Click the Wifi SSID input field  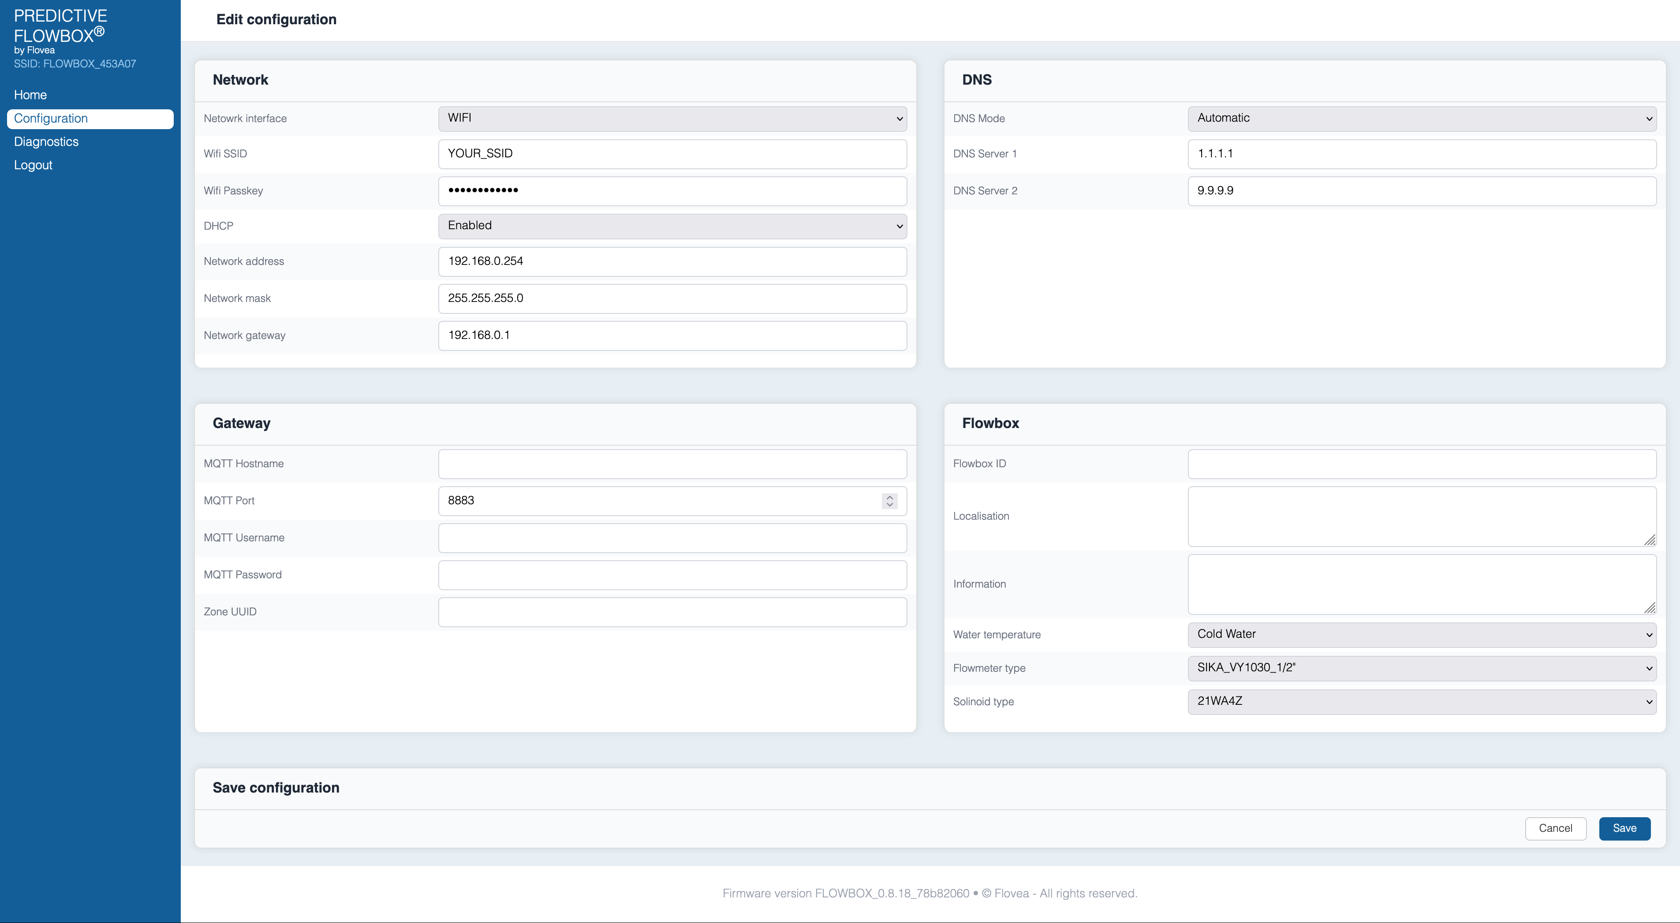(672, 153)
